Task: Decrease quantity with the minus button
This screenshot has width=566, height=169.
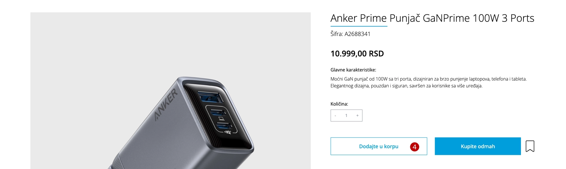Action: (335, 116)
